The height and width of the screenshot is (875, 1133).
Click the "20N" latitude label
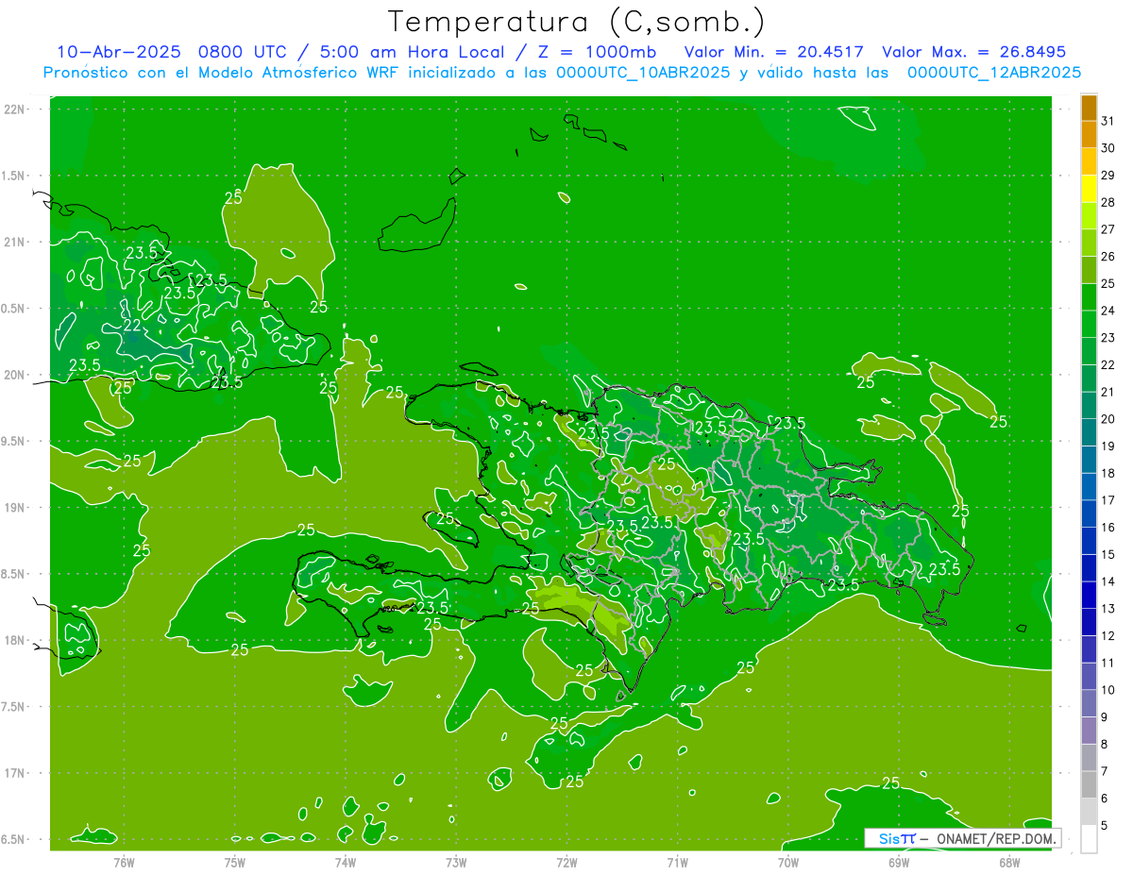(x=14, y=375)
